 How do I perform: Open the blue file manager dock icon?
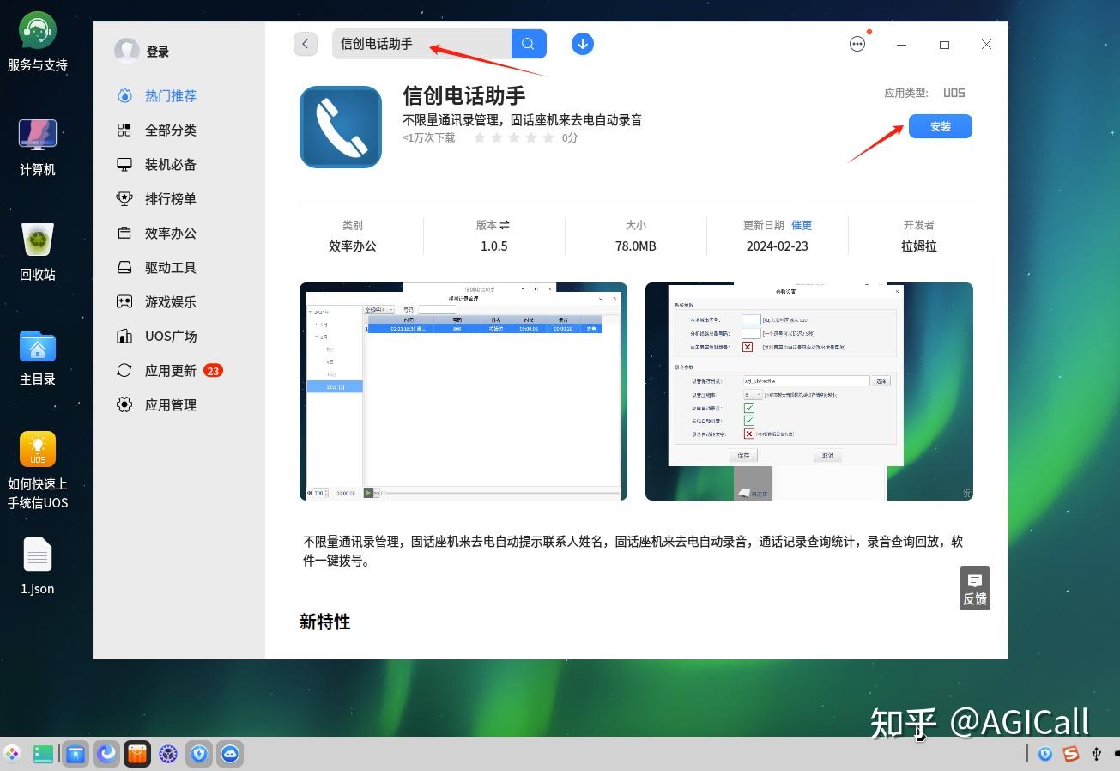pos(76,754)
